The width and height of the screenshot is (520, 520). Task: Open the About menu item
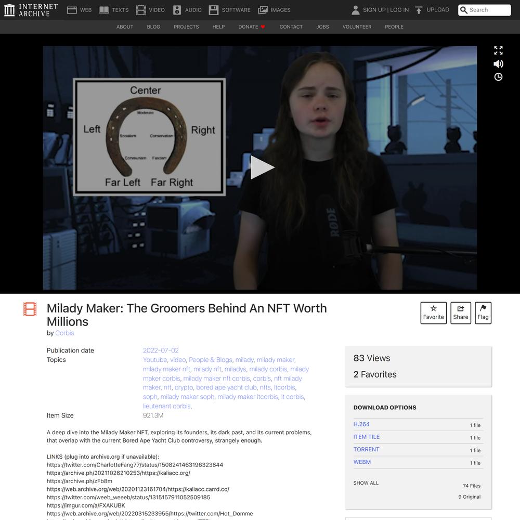click(x=125, y=27)
